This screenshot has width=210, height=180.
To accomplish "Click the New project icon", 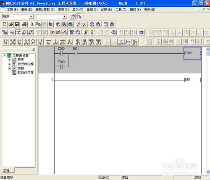I will pos(5,24).
